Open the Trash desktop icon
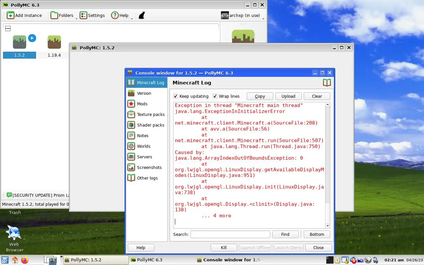Screen dimensions: 424x265 (x=15, y=212)
